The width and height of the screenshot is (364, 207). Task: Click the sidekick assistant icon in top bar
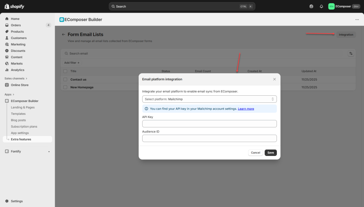(x=311, y=6)
